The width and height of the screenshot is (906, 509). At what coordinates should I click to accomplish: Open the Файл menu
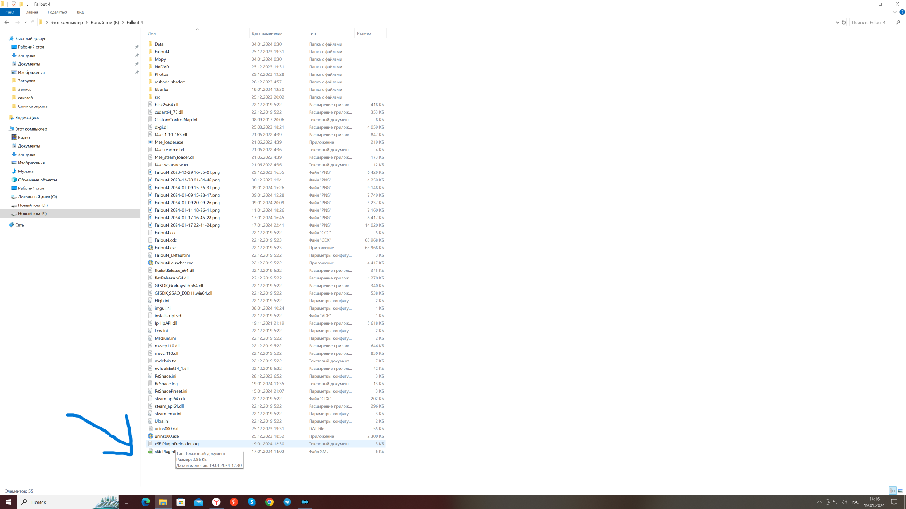click(10, 12)
